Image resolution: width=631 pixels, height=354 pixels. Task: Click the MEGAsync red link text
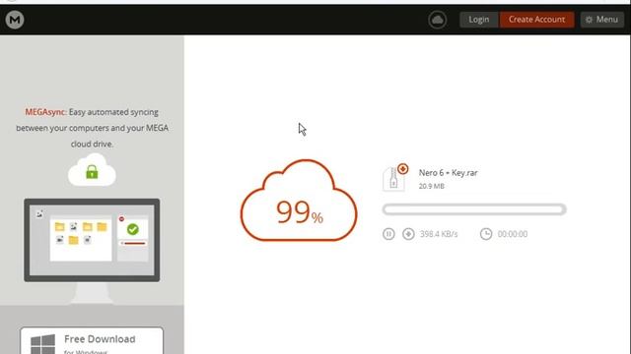(x=46, y=112)
